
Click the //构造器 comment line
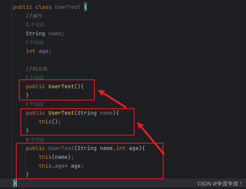pos(37,68)
